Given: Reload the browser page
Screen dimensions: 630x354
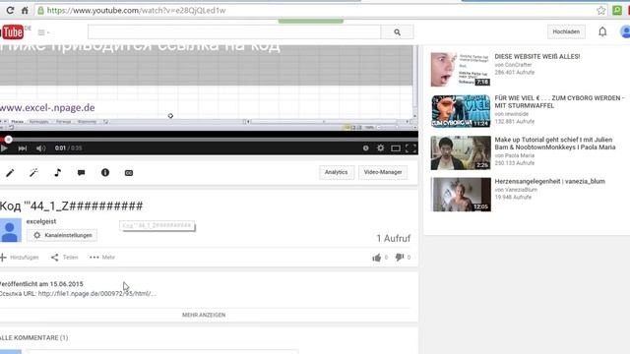Looking at the screenshot, I should (10, 11).
